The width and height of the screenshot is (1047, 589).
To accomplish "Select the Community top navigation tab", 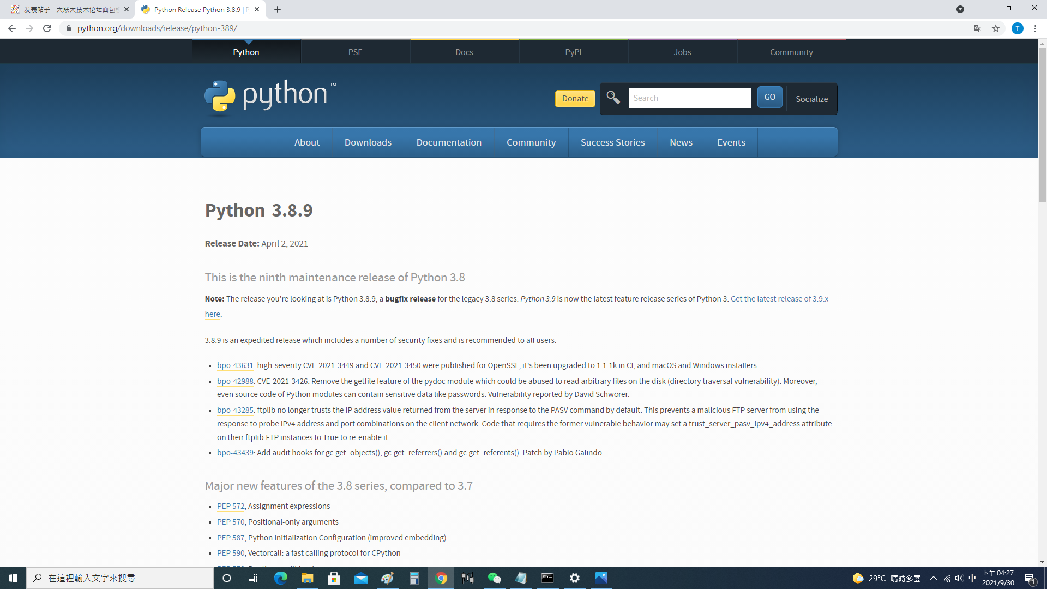I will 791,52.
